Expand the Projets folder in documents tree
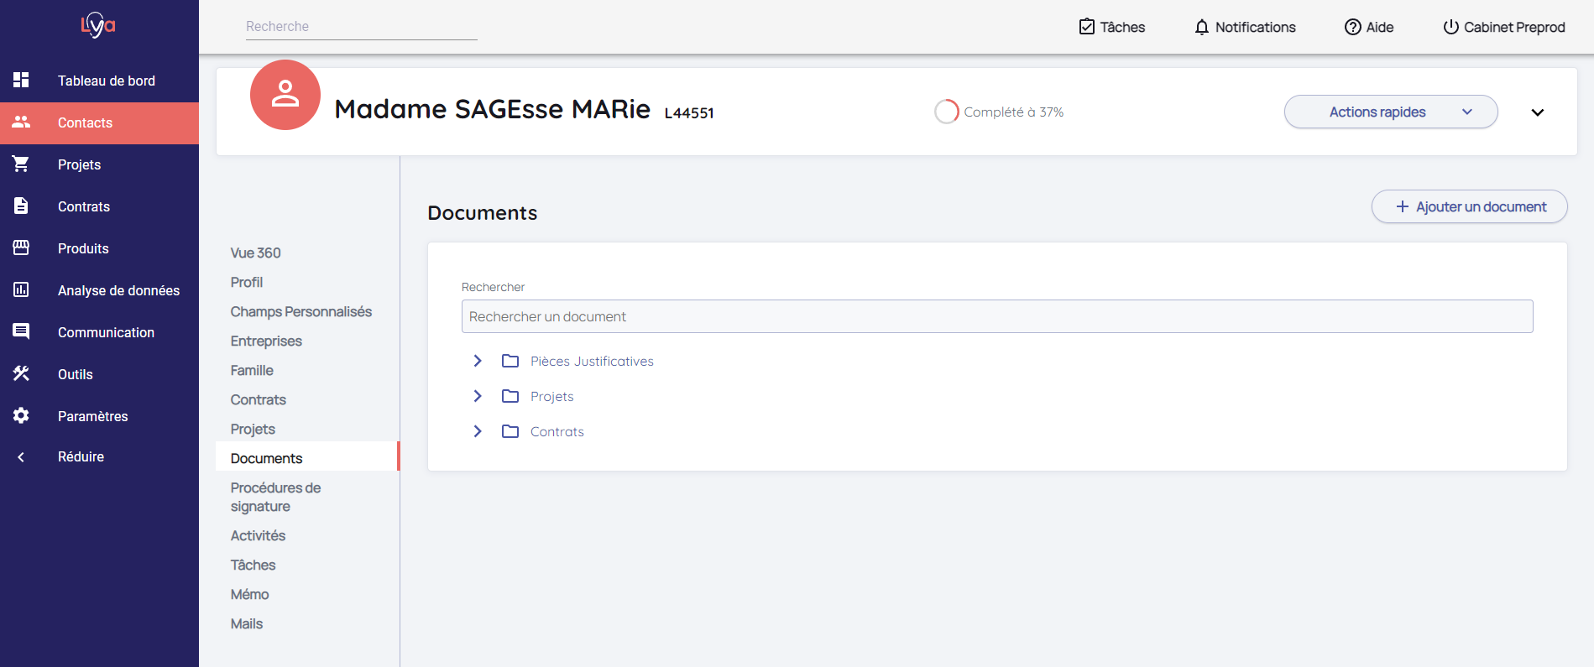The height and width of the screenshot is (667, 1594). coord(478,396)
